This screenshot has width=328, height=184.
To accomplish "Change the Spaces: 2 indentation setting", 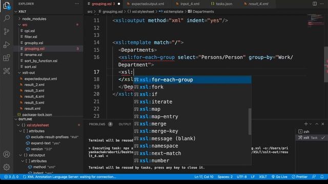I will 225,177.
